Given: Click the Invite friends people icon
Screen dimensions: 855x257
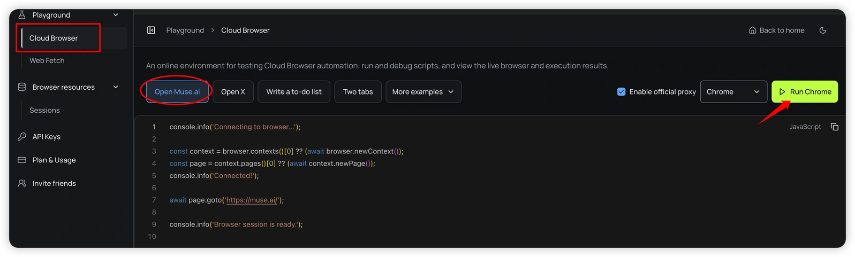Looking at the screenshot, I should coord(22,183).
